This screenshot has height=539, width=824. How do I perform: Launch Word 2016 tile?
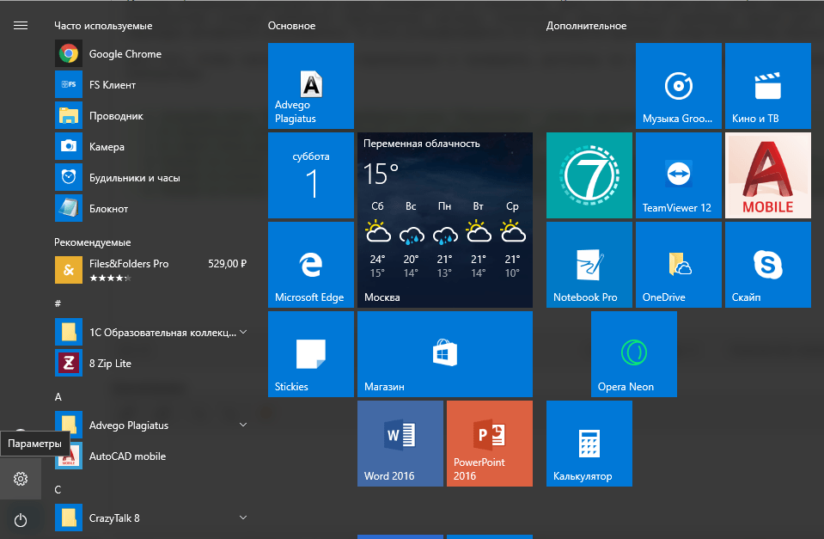(400, 444)
